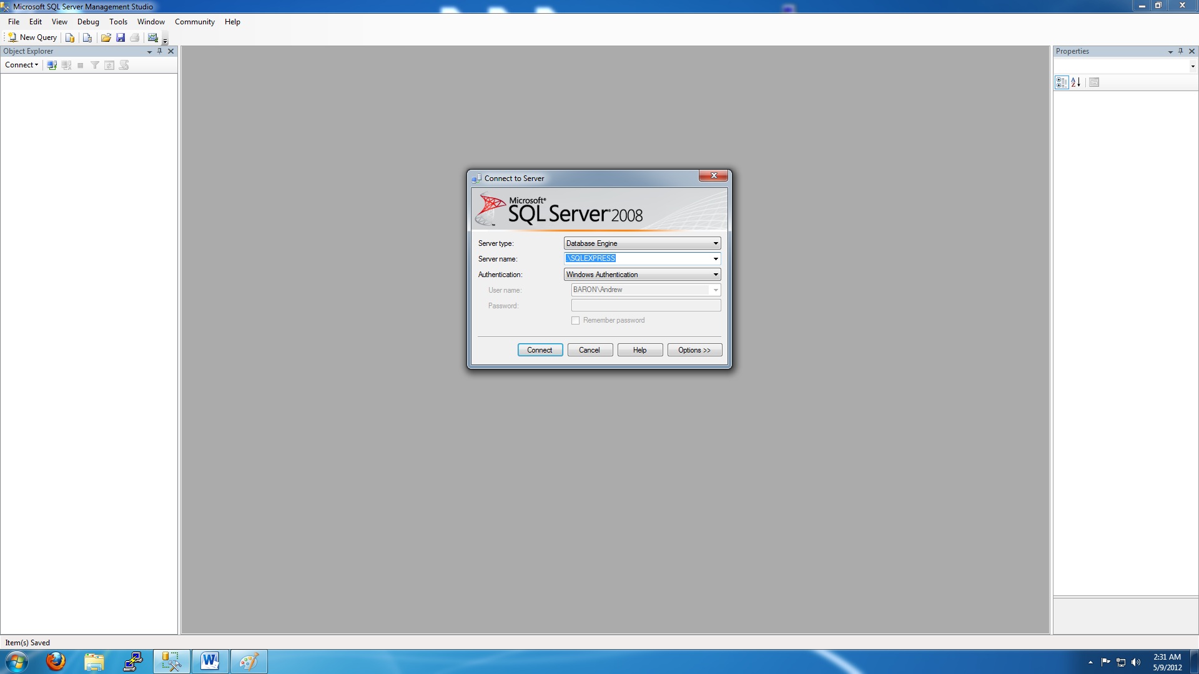Toggle Auto Hide pin on Properties panel
1199x674 pixels.
point(1181,51)
